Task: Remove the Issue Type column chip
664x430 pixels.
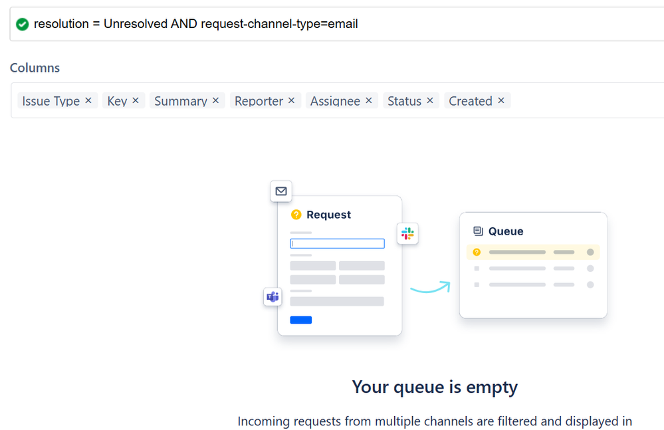Action: [x=88, y=101]
